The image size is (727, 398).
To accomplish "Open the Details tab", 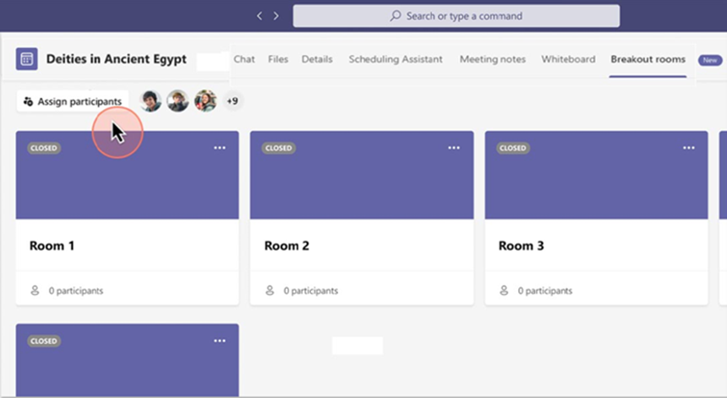I will click(317, 59).
